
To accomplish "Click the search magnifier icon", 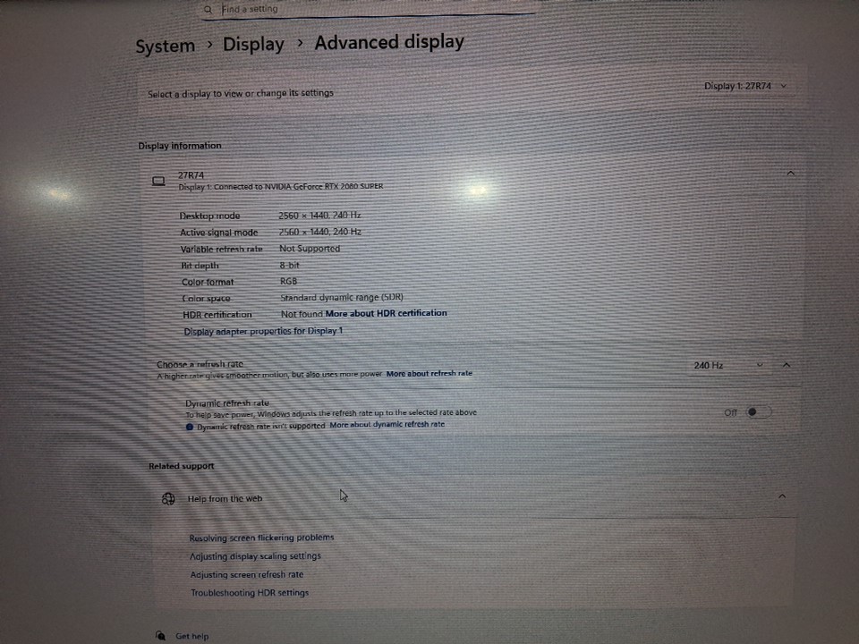I will (208, 10).
